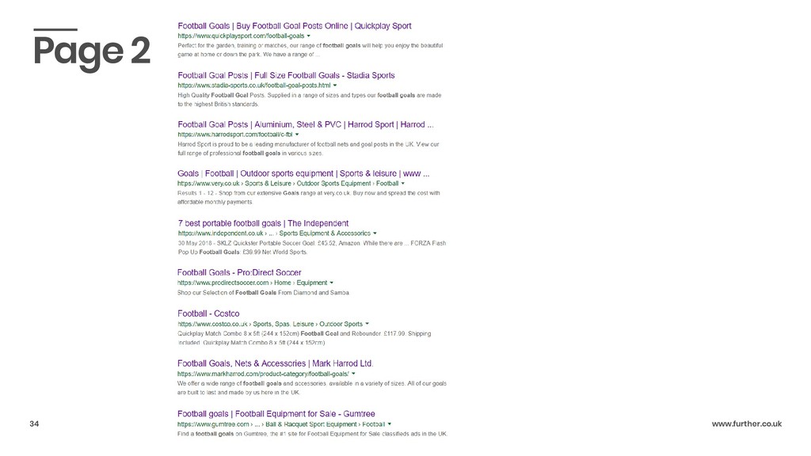The width and height of the screenshot is (811, 456).
Task: Click the quickplaysport.com/football-goals green URL
Action: 241,36
